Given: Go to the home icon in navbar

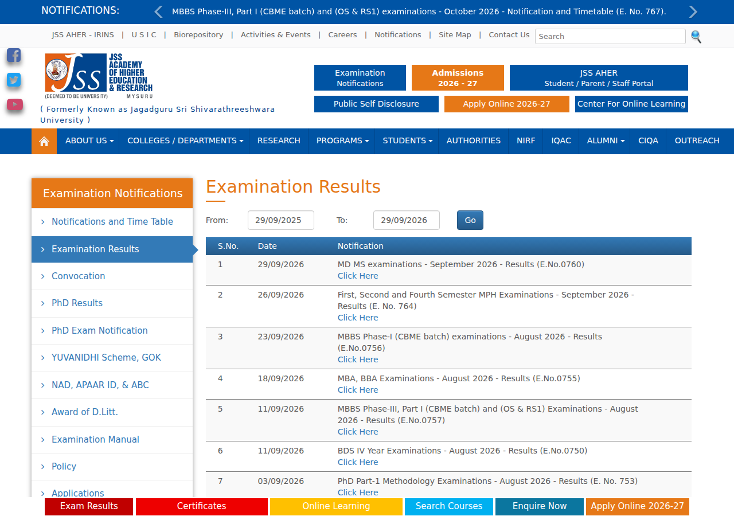Looking at the screenshot, I should (x=44, y=141).
